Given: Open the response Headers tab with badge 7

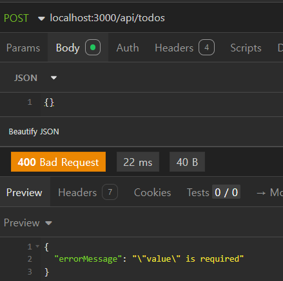Looking at the screenshot, I should [88, 192].
